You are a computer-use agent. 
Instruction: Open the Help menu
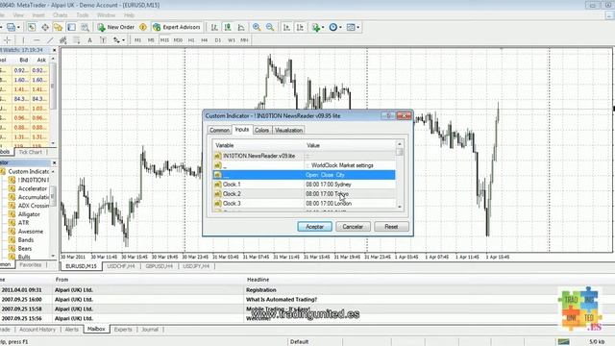[x=129, y=15]
